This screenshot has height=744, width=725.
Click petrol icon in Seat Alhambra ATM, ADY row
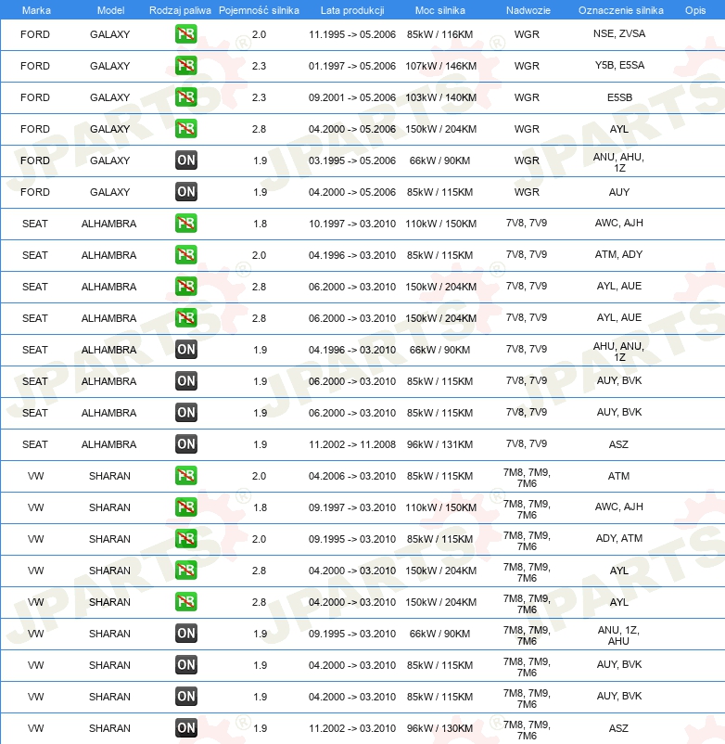pyautogui.click(x=185, y=255)
